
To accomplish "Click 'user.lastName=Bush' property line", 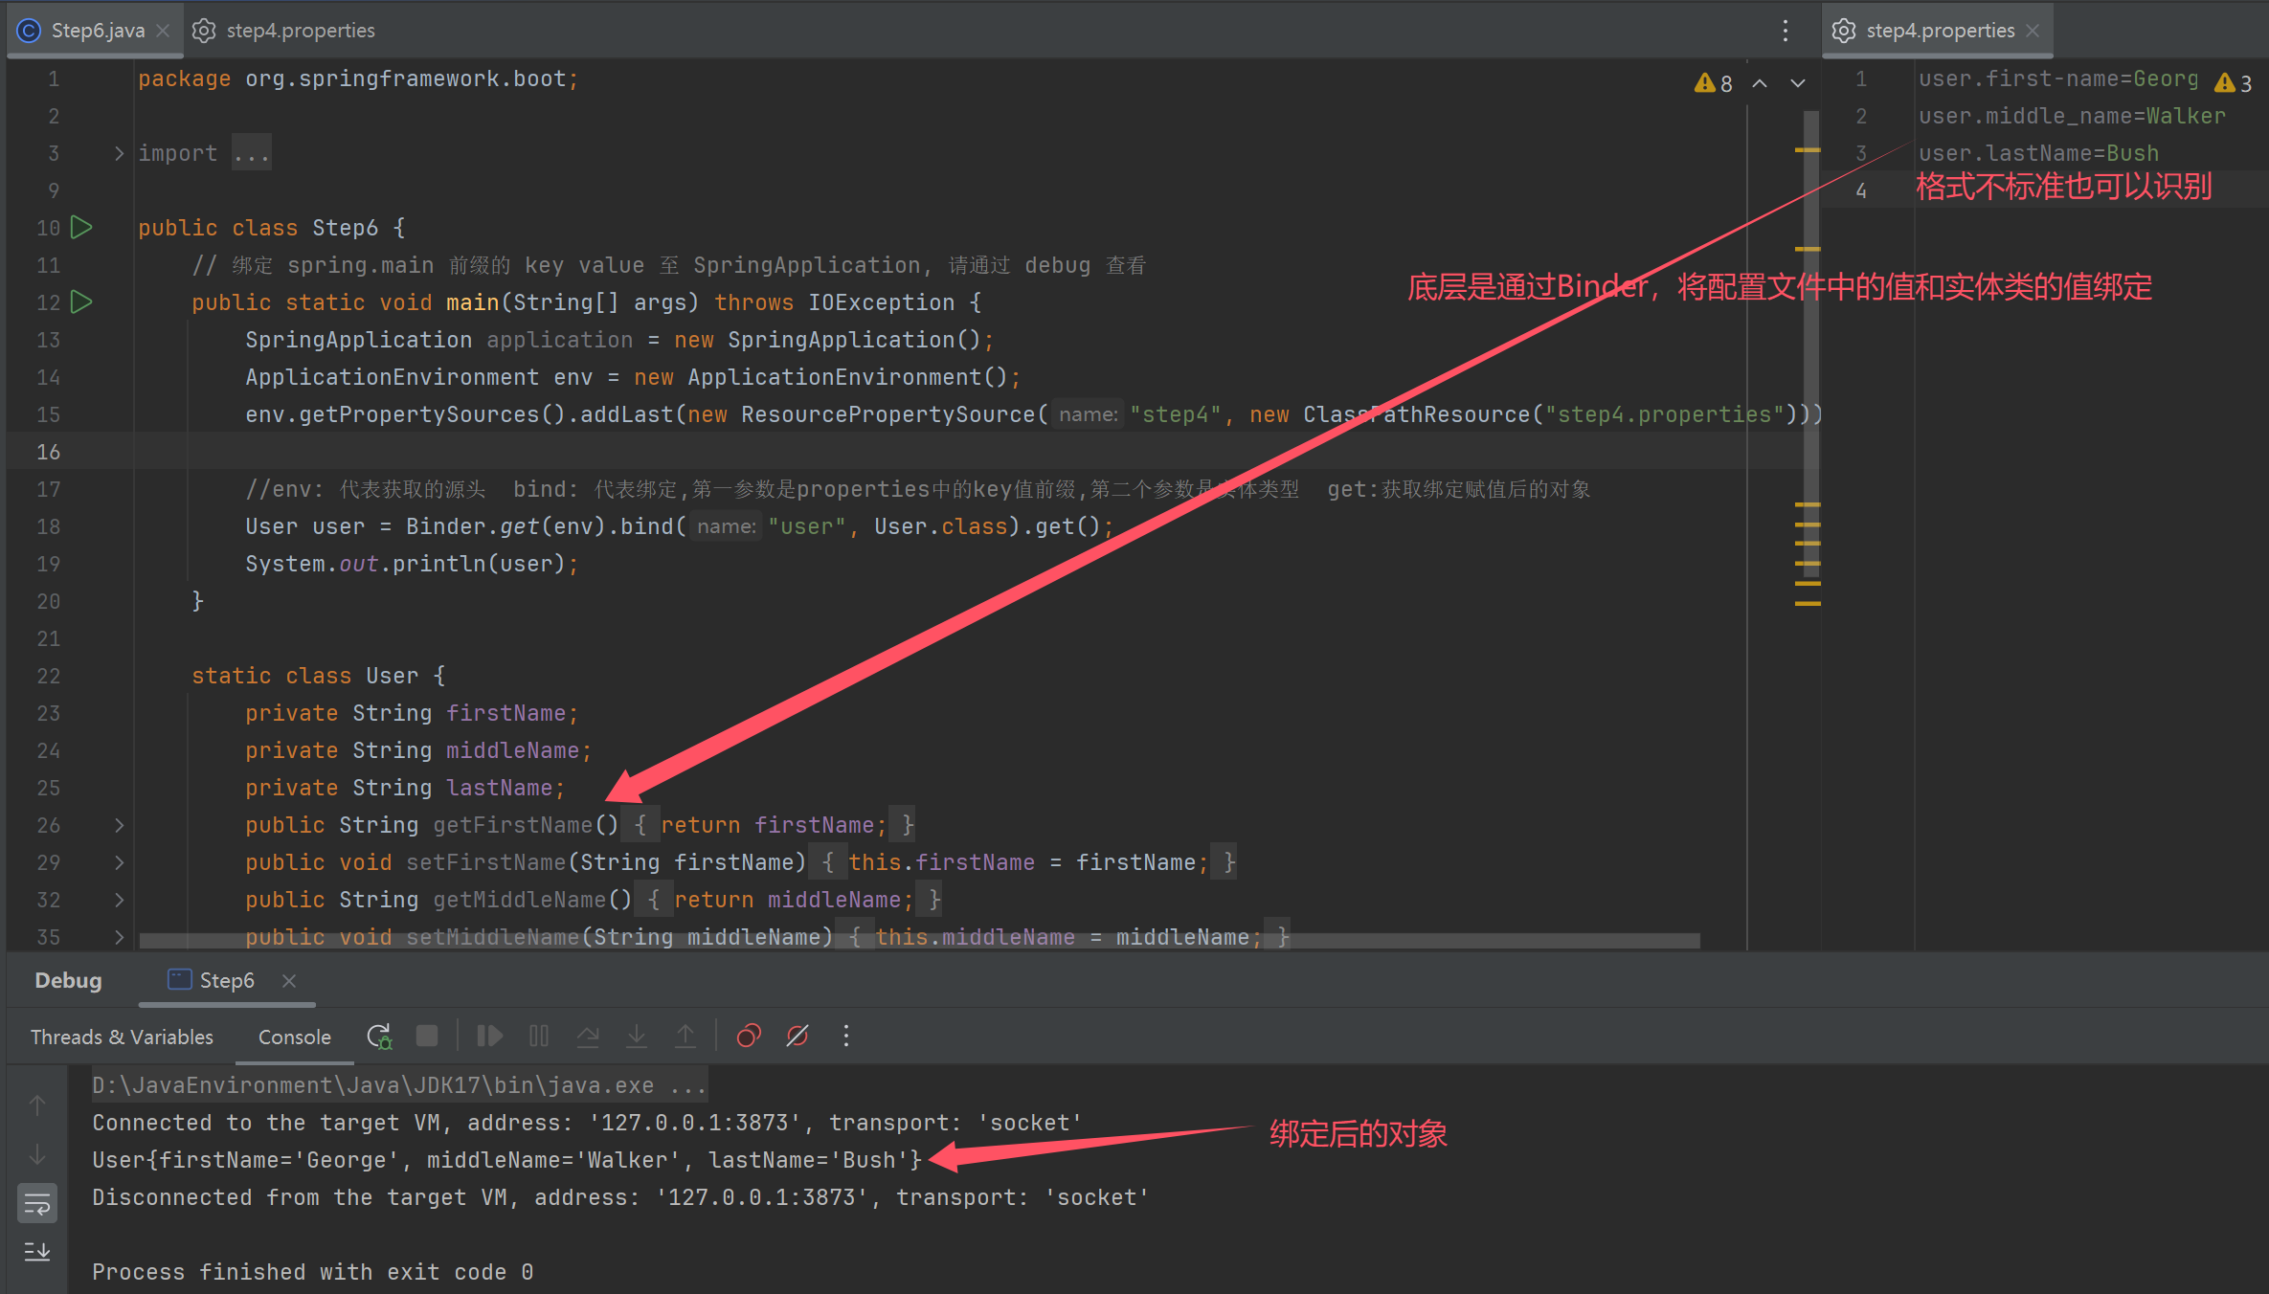I will coord(2038,153).
